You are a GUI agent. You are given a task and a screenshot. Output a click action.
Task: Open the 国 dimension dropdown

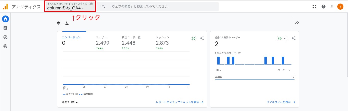(219, 70)
